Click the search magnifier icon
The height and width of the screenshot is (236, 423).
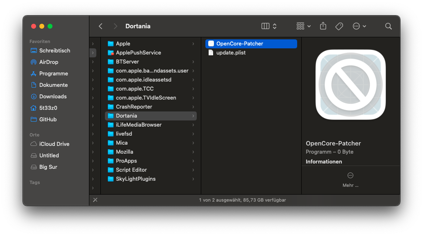[x=389, y=26]
